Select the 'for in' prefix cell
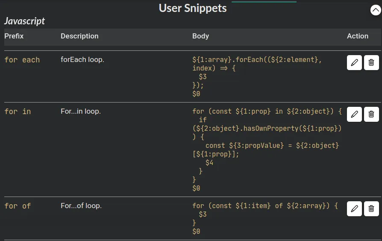The width and height of the screenshot is (382, 241). pos(18,112)
